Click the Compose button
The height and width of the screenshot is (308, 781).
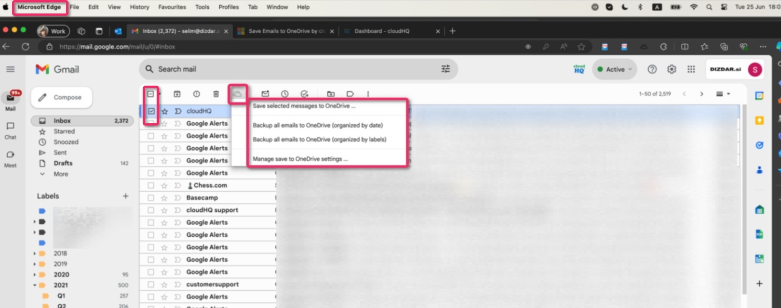[x=62, y=97]
